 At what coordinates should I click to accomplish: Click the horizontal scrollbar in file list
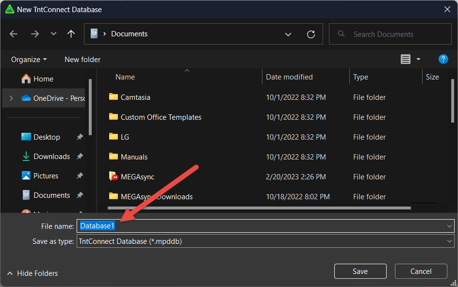[259, 208]
